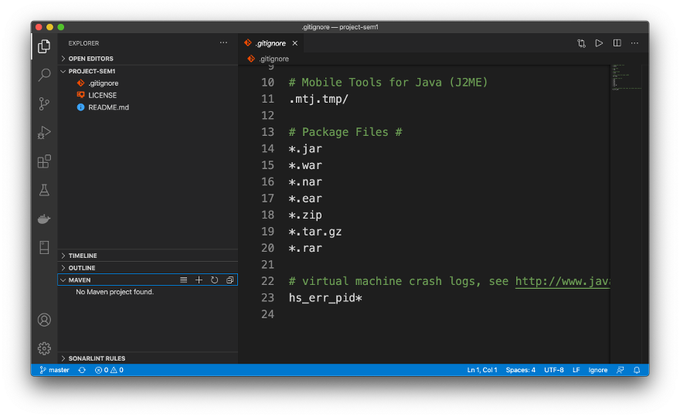Expand the SonarLint Rules section
Screen dimensions: 680x417
click(x=148, y=358)
